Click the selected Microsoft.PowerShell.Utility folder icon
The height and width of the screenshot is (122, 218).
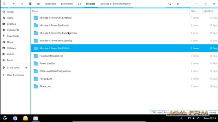pyautogui.click(x=36, y=48)
